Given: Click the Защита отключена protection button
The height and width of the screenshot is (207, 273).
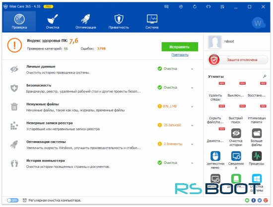Looking at the screenshot, I should coord(238,60).
